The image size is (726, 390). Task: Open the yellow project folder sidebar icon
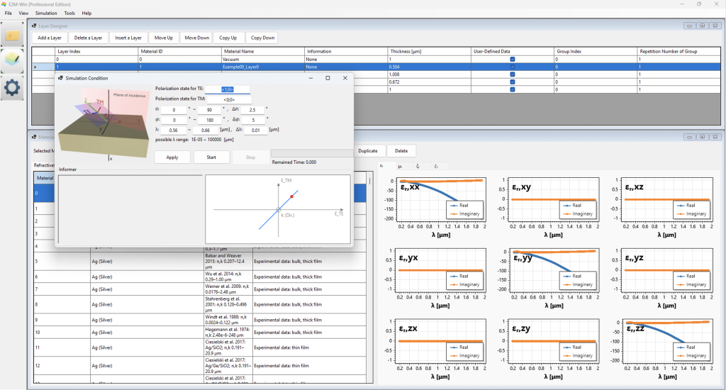[13, 35]
